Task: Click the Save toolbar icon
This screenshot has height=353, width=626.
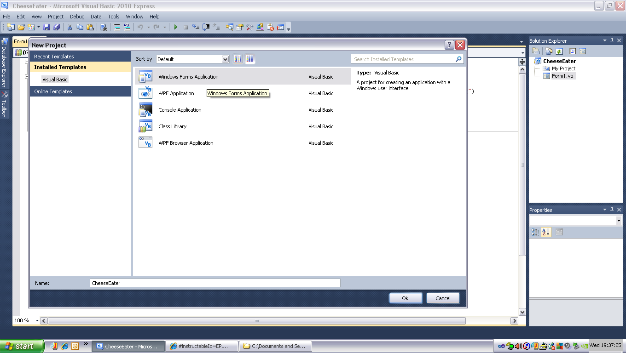Action: click(x=46, y=28)
